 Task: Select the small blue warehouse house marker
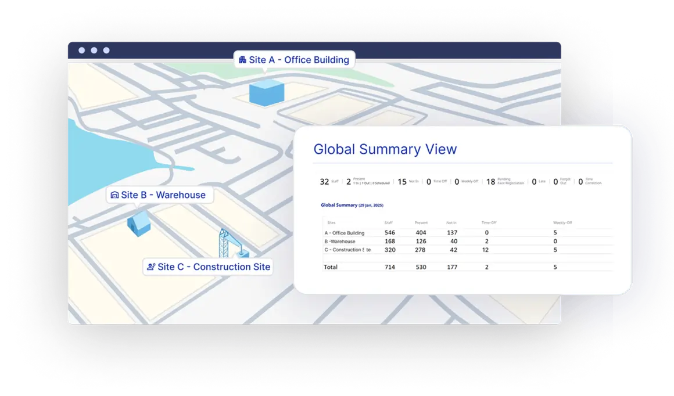coord(139,223)
